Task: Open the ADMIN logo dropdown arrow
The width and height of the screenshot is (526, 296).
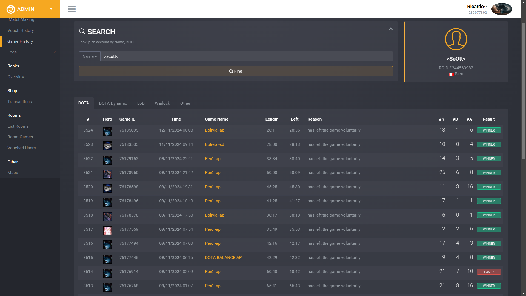Action: (51, 9)
